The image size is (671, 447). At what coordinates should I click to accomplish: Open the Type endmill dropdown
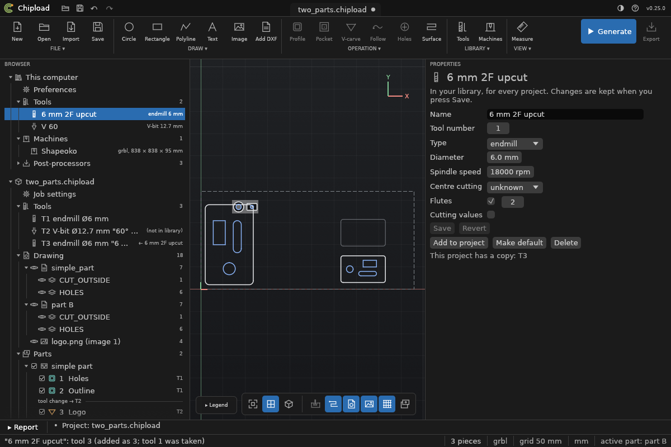[x=515, y=144]
